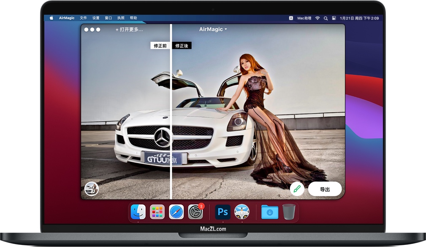This screenshot has width=426, height=247.
Task: Open the 帮助 help menu
Action: [x=133, y=18]
